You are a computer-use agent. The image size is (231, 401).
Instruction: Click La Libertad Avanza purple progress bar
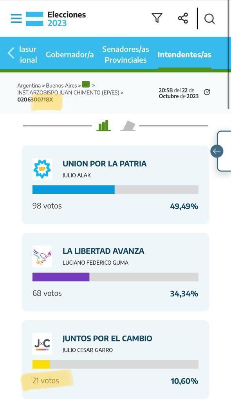(61, 277)
